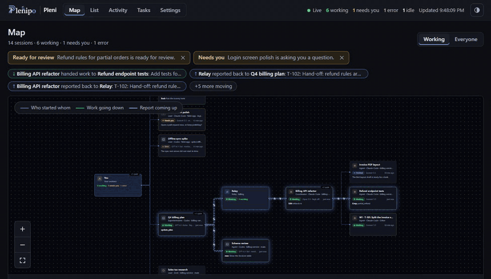Click the Relay node icon

(x=227, y=192)
